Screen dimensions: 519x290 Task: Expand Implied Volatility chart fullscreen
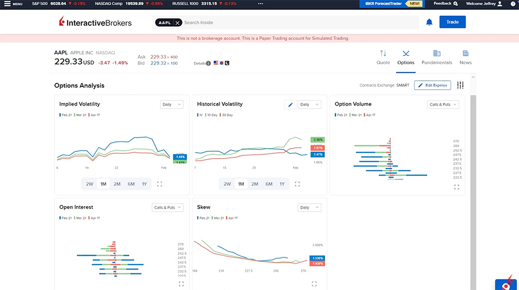click(x=159, y=184)
